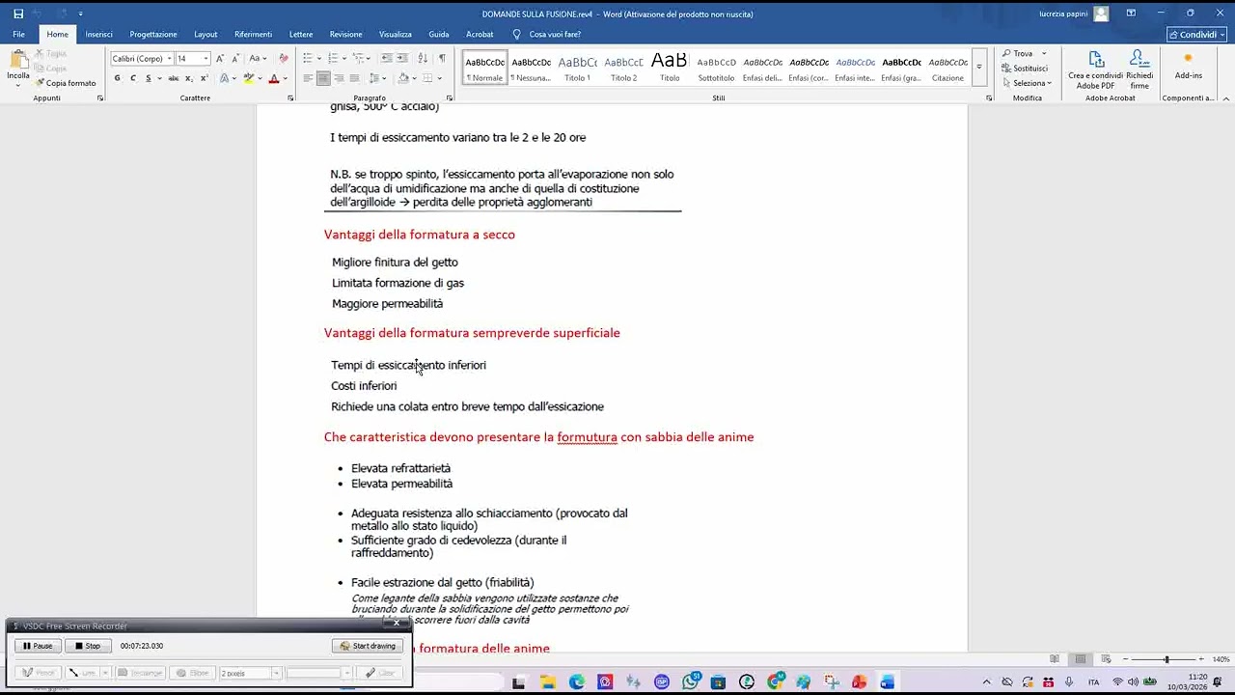1235x695 pixels.
Task: Click the bullet list icon
Action: 308,59
